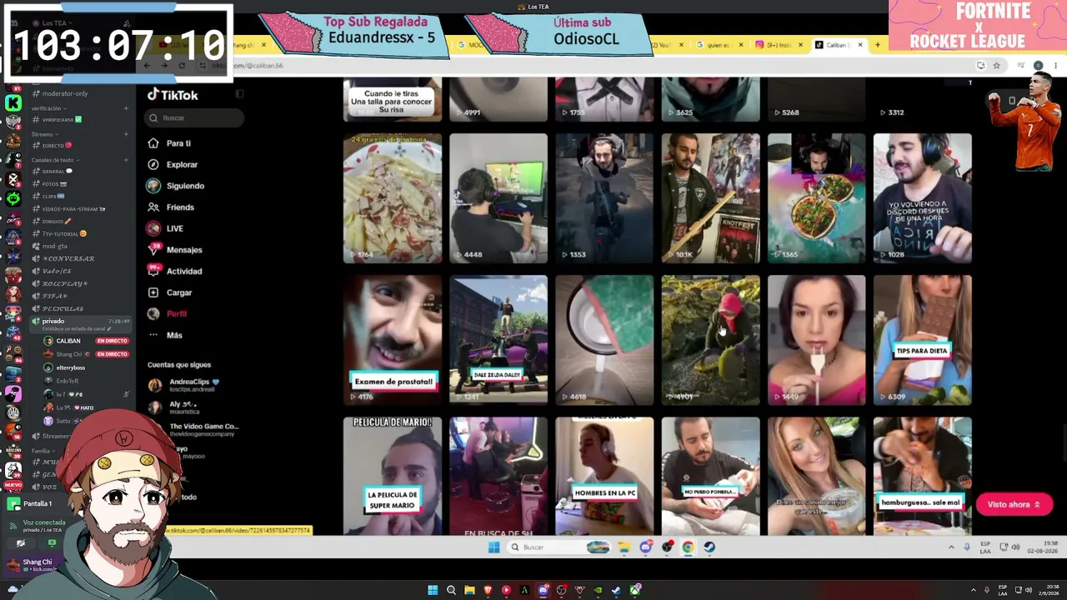Go to Perfil in TikTok sidebar
The image size is (1067, 600).
click(168, 313)
